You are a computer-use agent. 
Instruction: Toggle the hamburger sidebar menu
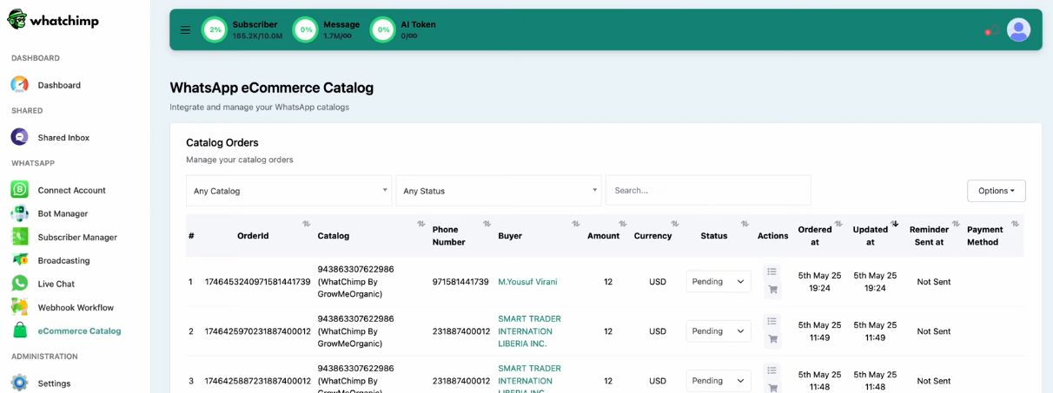pos(185,29)
